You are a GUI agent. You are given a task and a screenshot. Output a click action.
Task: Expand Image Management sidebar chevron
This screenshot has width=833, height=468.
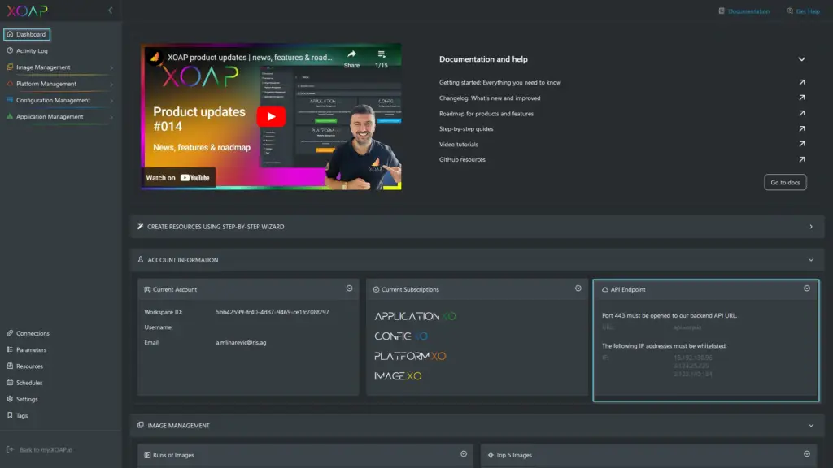[x=111, y=67]
